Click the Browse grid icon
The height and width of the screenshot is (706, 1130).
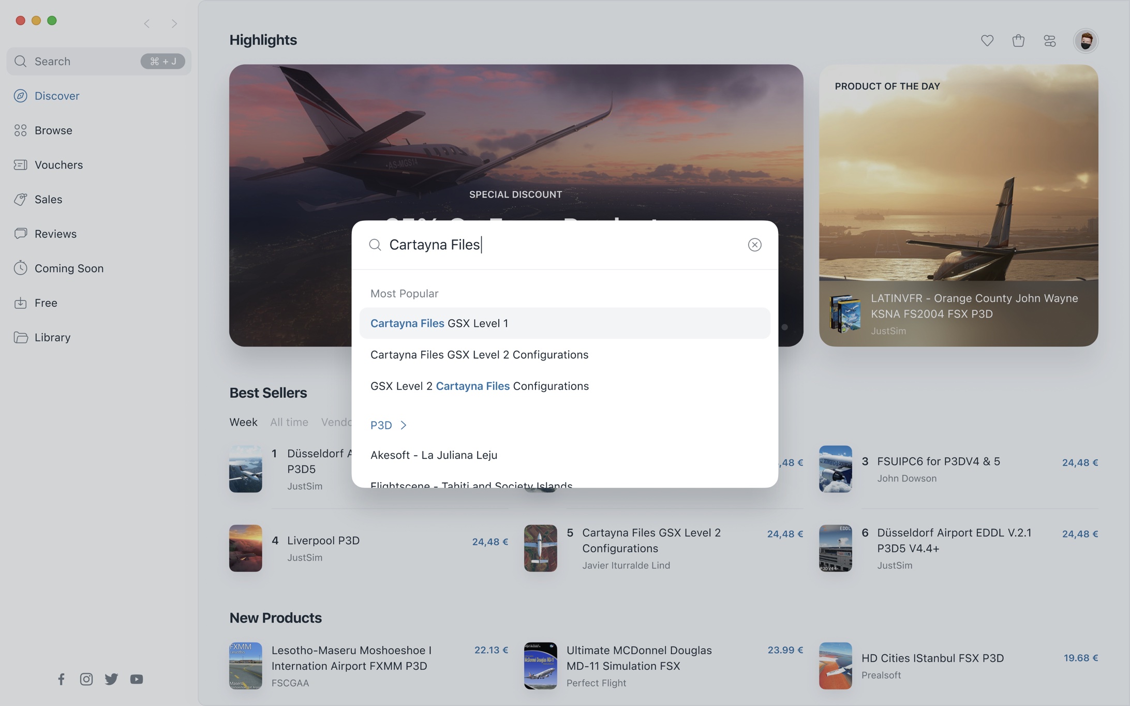click(x=21, y=130)
